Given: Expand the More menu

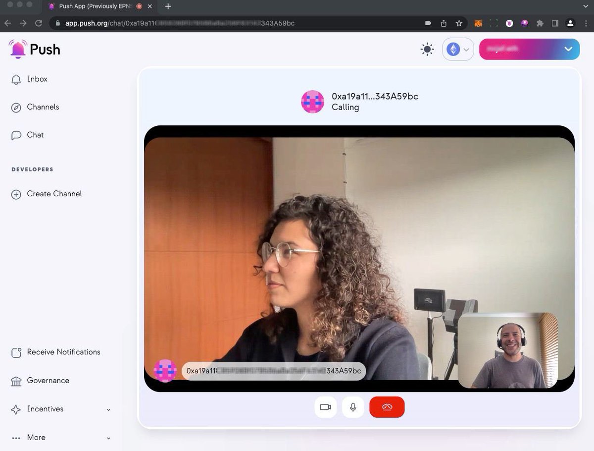Looking at the screenshot, I should pyautogui.click(x=61, y=438).
